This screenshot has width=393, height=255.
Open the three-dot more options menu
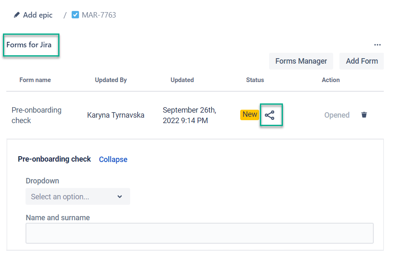[377, 45]
